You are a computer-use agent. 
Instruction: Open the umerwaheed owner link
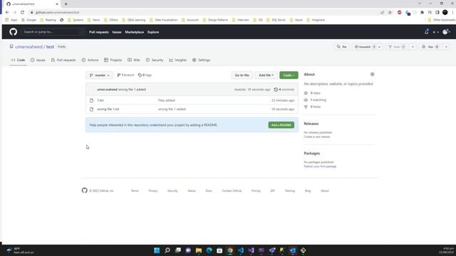coord(28,47)
